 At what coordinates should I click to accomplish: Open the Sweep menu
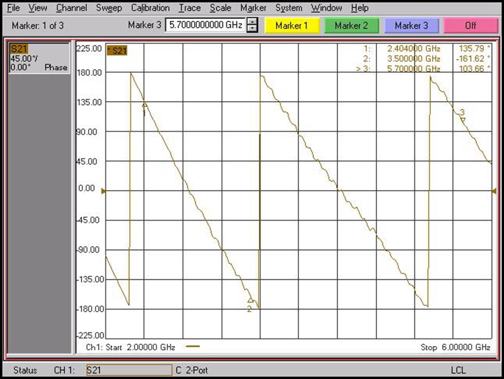(109, 8)
